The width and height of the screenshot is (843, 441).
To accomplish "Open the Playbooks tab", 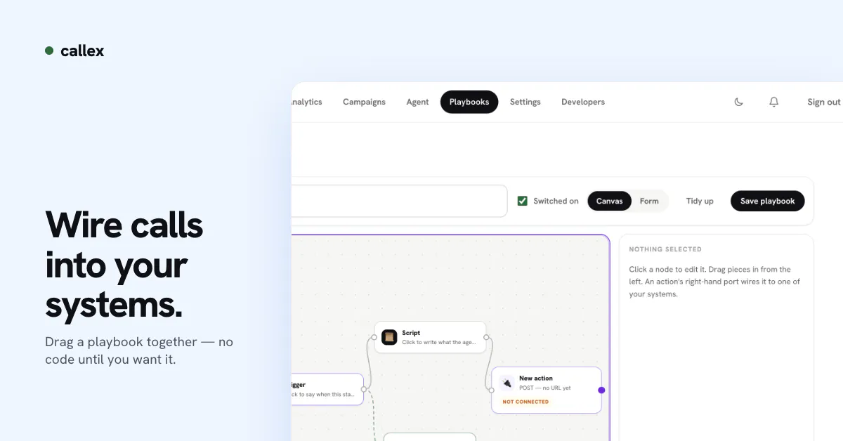I will pos(469,102).
